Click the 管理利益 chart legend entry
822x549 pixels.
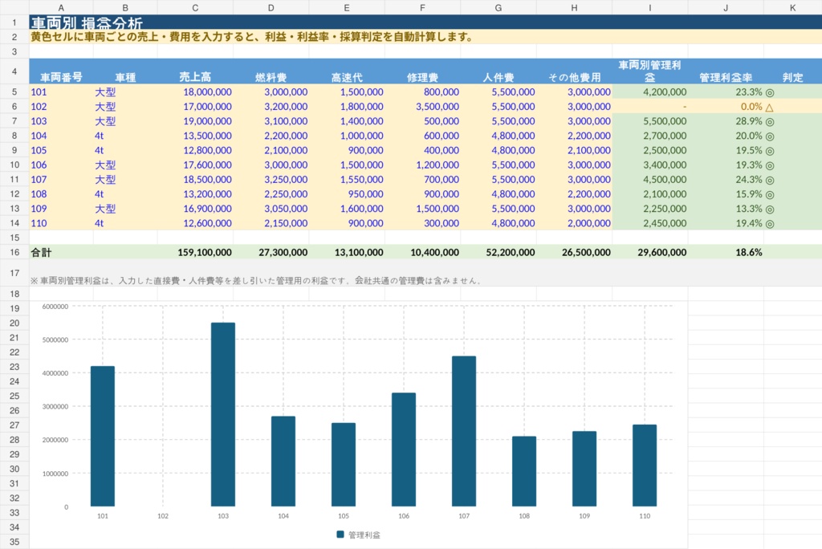click(x=359, y=535)
